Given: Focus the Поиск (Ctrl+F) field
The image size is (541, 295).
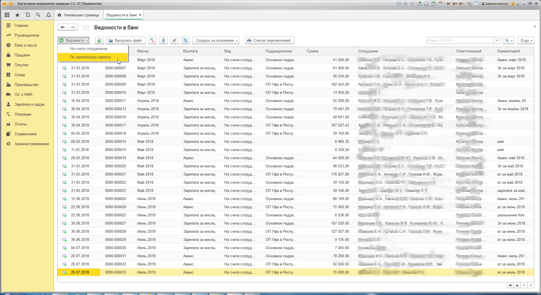Looking at the screenshot, I should click(460, 40).
